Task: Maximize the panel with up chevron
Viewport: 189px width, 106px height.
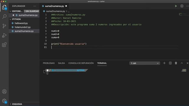Action: 182,63
